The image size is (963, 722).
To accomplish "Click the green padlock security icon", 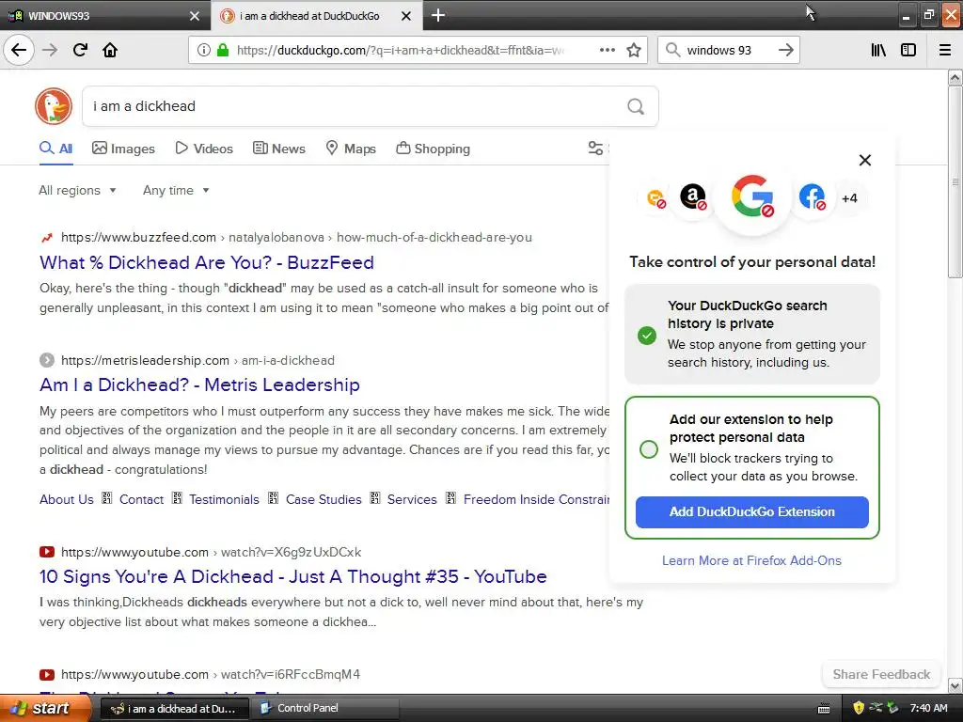I will 223,50.
